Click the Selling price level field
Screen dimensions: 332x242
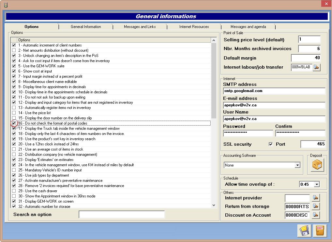click(x=309, y=39)
